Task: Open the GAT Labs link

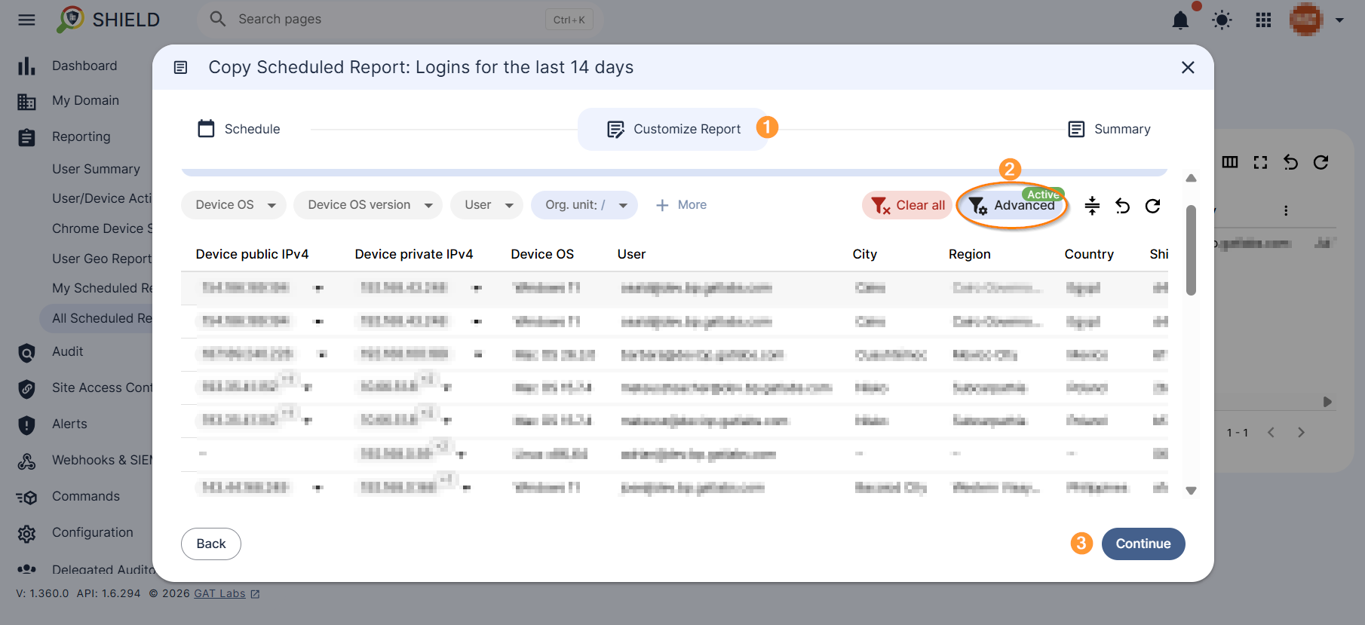Action: (219, 593)
